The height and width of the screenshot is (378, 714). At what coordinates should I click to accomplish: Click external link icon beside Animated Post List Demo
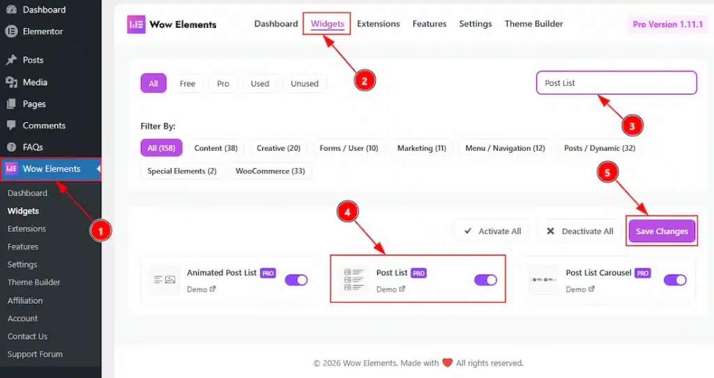[213, 289]
